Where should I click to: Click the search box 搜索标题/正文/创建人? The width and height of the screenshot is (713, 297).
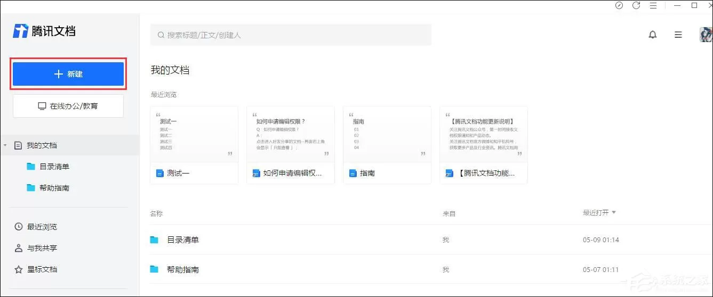pos(291,35)
